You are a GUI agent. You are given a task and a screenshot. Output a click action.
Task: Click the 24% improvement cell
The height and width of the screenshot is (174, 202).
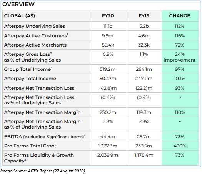pos(180,57)
